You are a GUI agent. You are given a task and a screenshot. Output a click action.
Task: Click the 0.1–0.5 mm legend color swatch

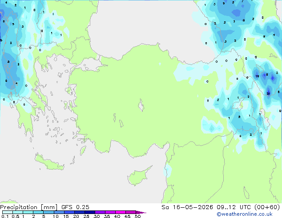8,212
